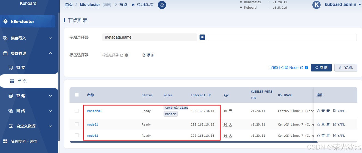Viewport: 362px width, 153px height.
Task: Click the 查看 hand icon for master01
Action: point(318,111)
